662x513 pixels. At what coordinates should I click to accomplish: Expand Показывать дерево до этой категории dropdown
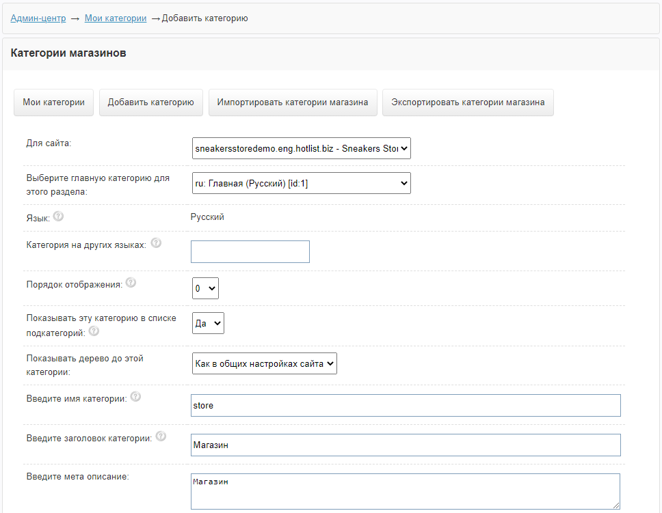(x=265, y=363)
